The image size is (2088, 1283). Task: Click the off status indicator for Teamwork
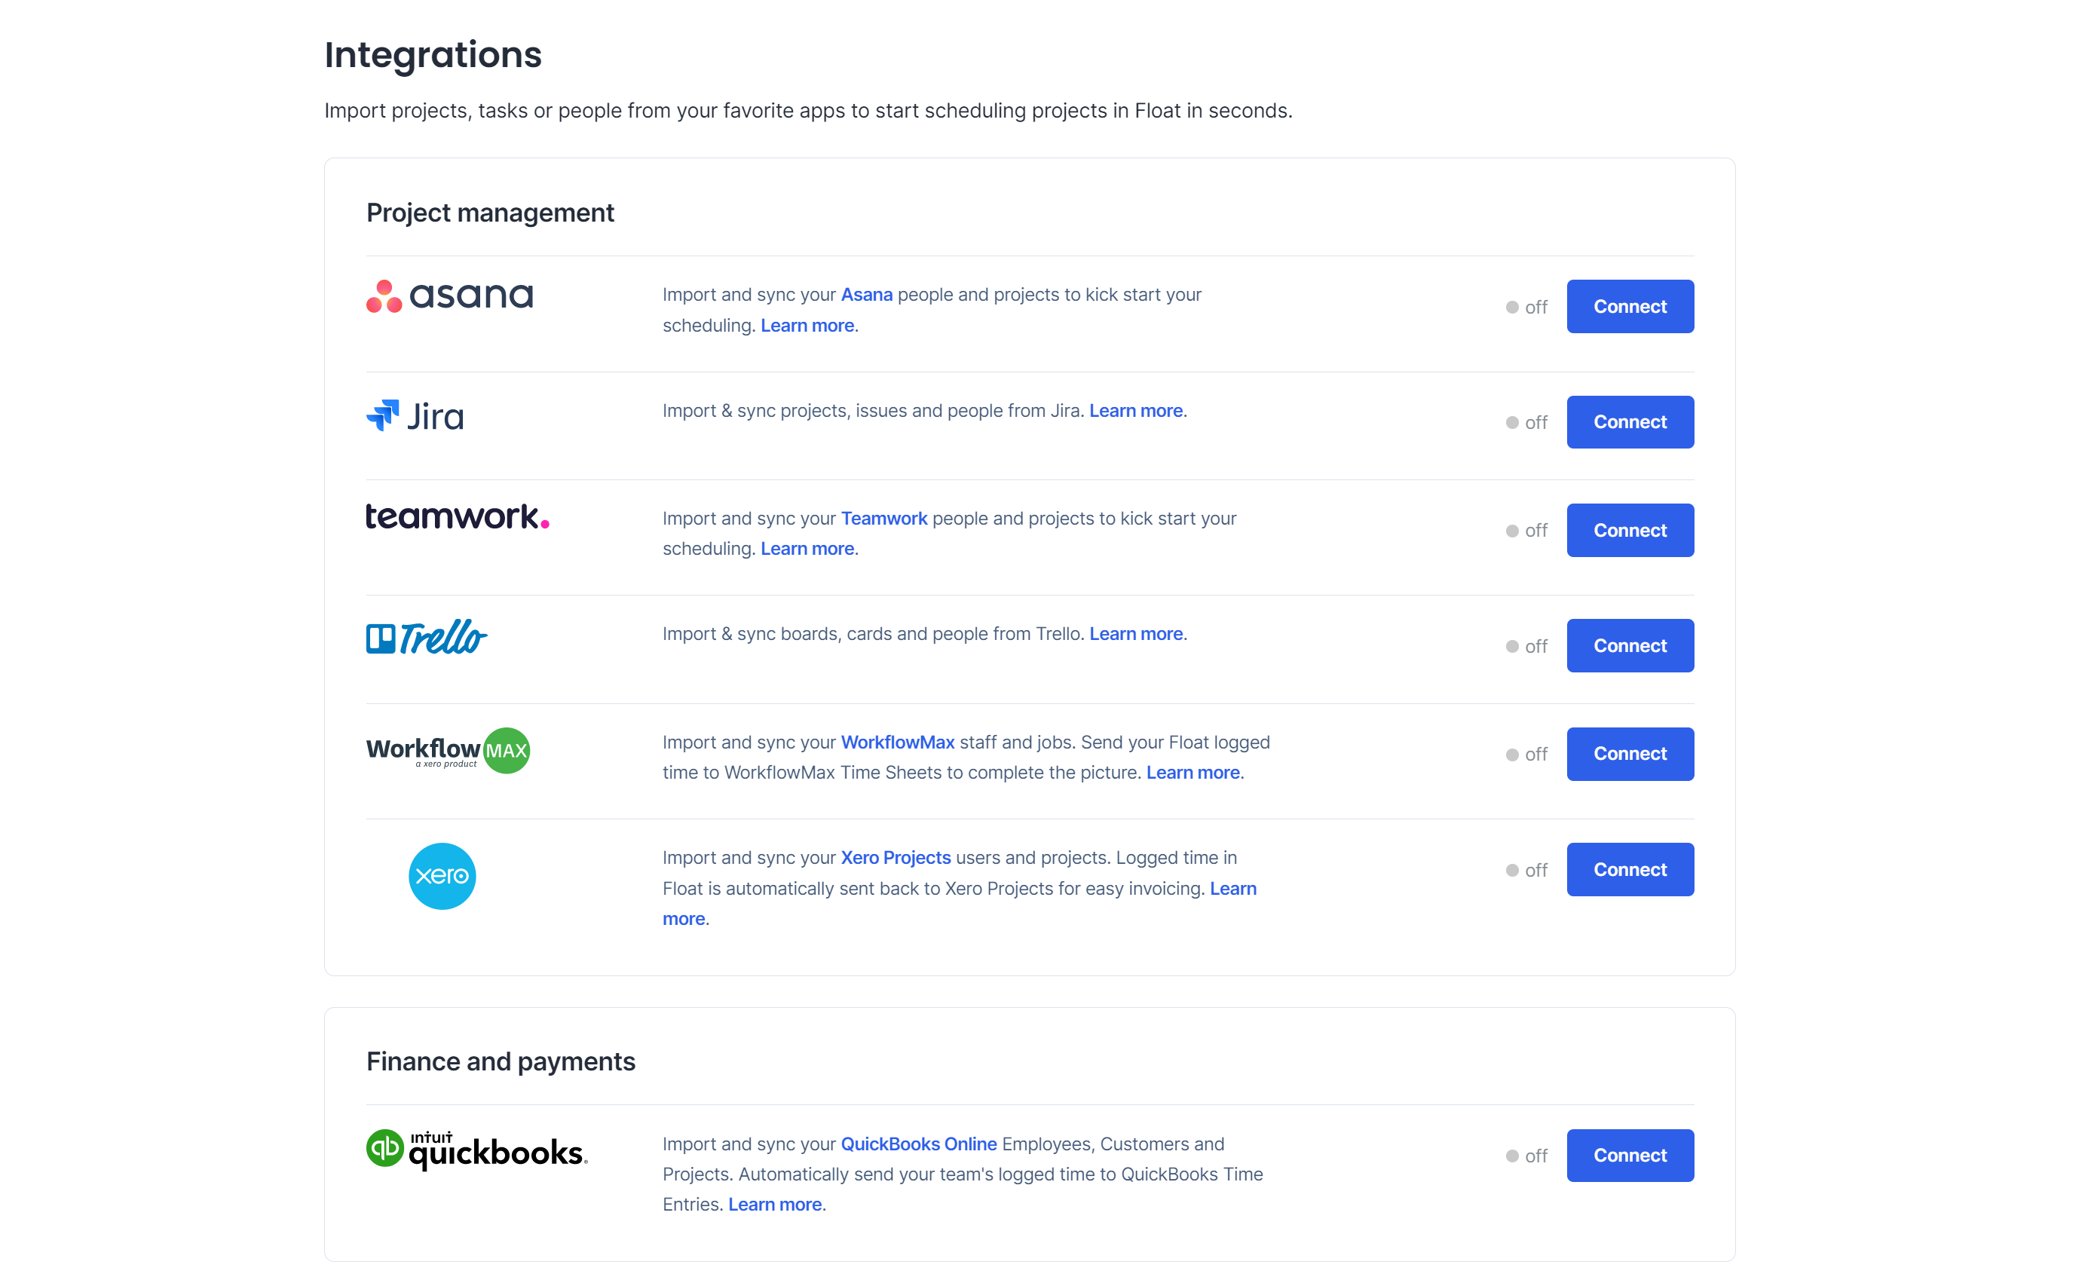coord(1526,531)
